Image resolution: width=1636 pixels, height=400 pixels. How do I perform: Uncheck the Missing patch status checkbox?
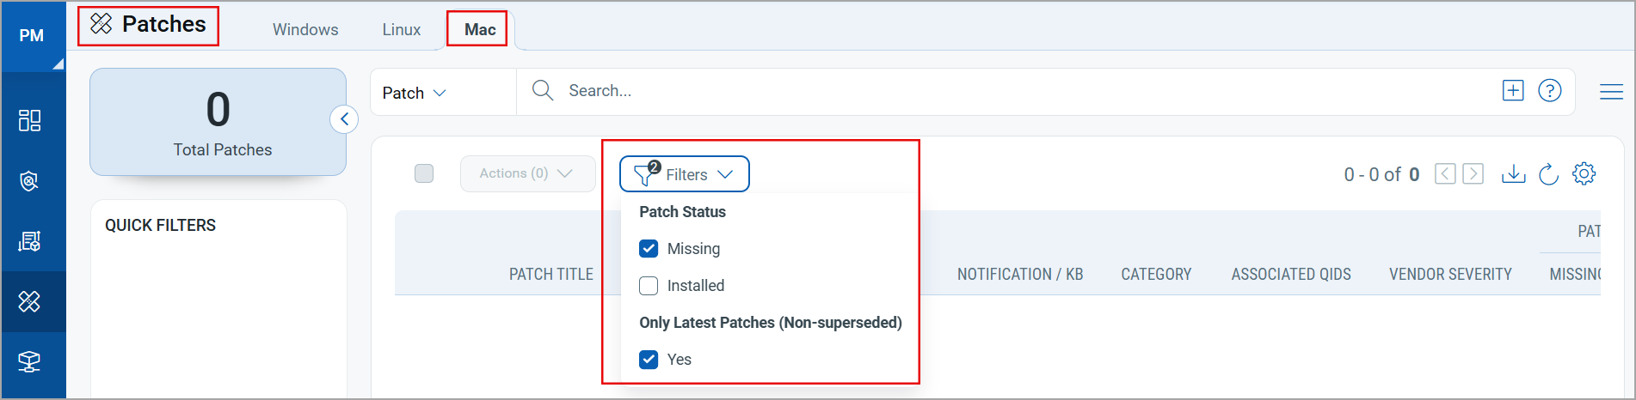point(649,249)
